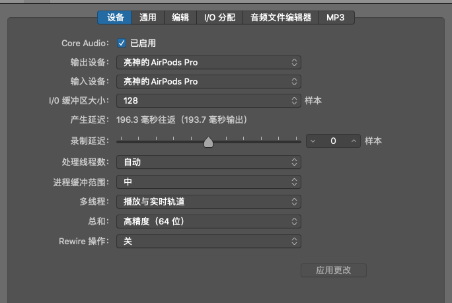Image resolution: width=452 pixels, height=303 pixels.
Task: Open the 输入设备 dropdown
Action: pyautogui.click(x=209, y=81)
